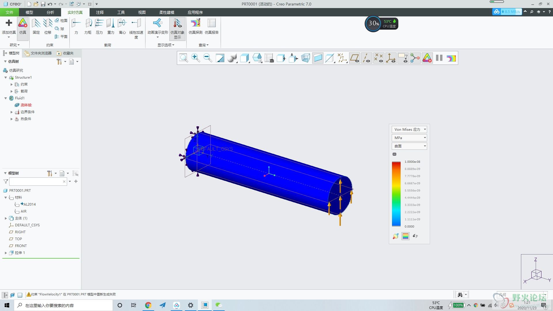Switch to the 注释 ribbon tab
This screenshot has height=311, width=553.
click(x=100, y=12)
